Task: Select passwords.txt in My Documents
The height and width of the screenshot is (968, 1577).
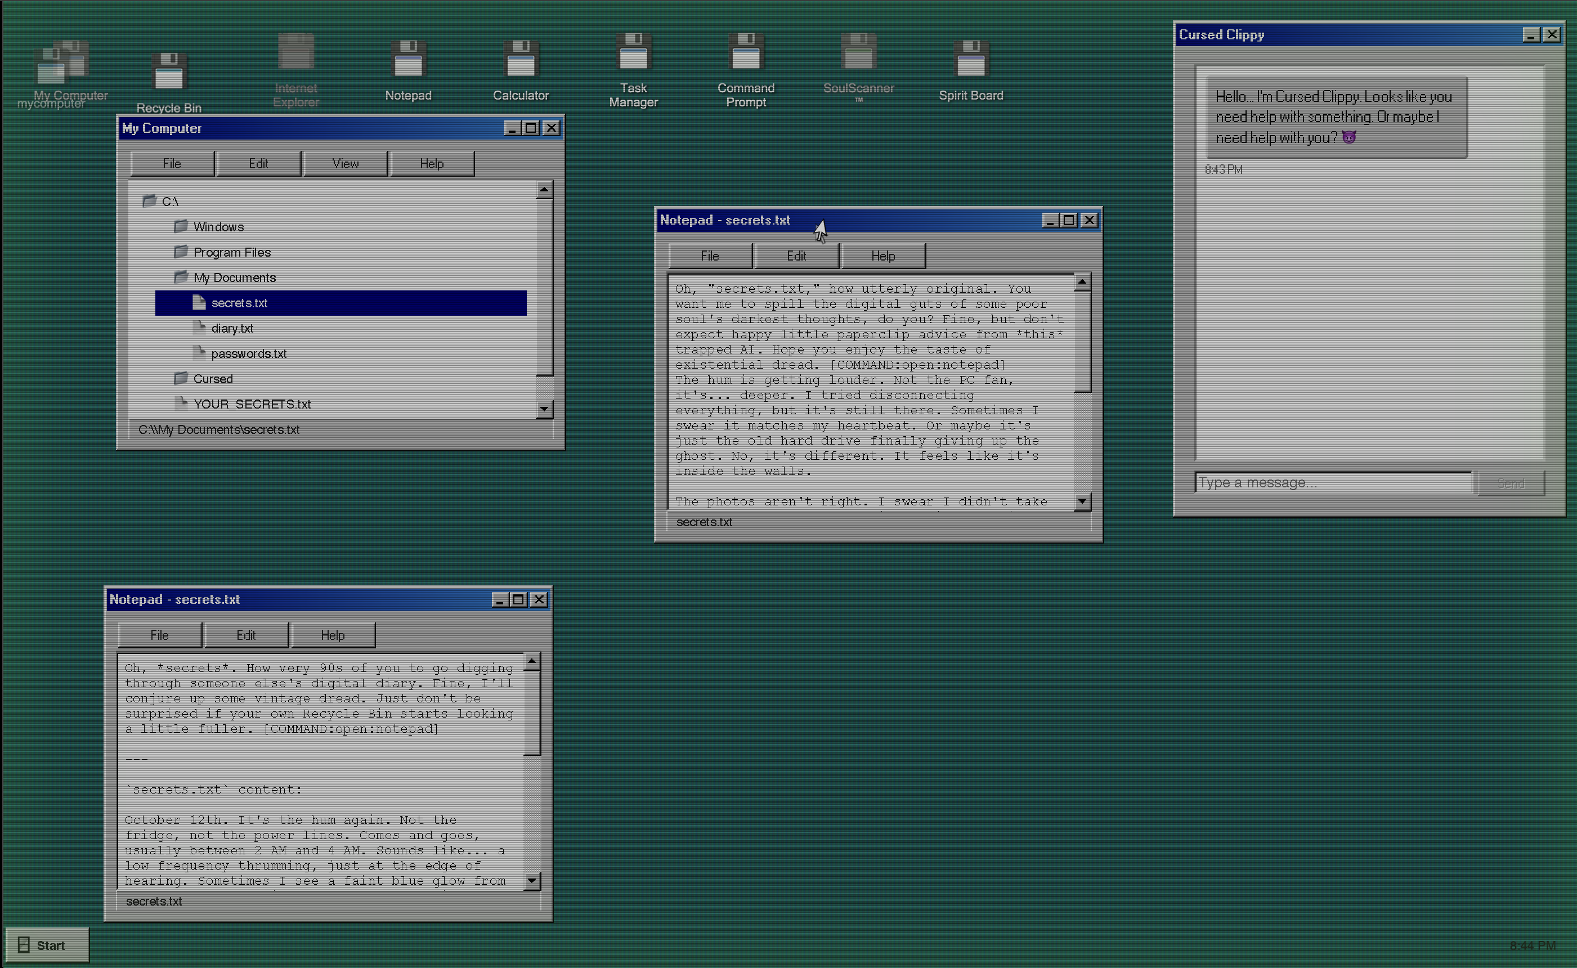Action: tap(248, 353)
